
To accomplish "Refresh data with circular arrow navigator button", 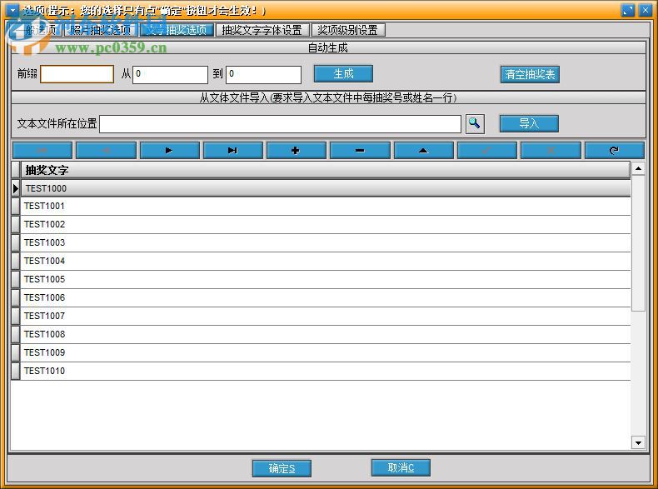I will [x=615, y=150].
